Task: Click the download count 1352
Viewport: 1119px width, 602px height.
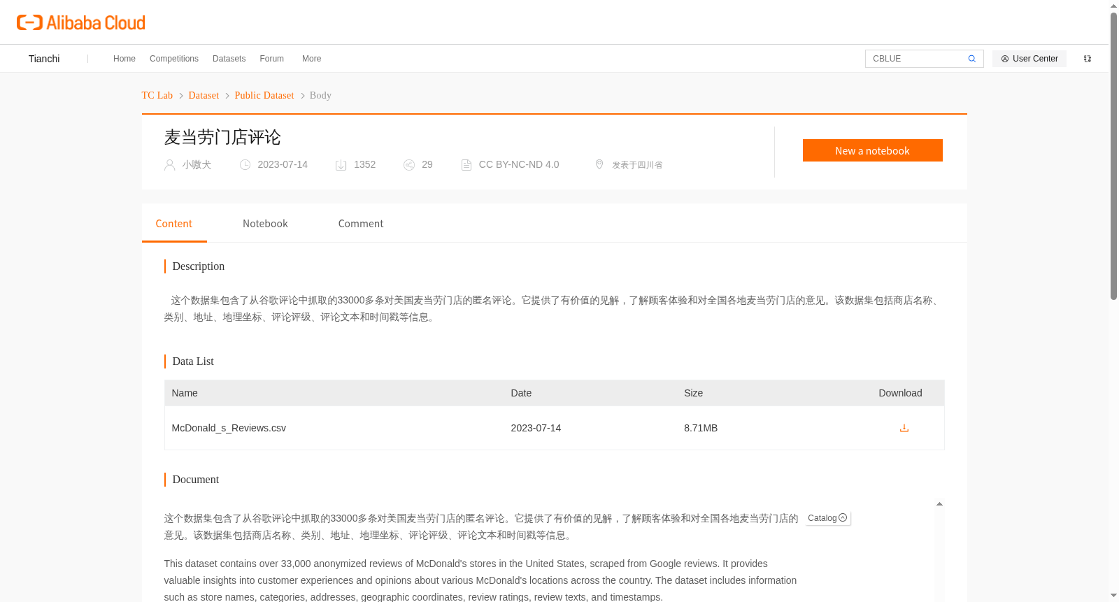Action: pos(365,165)
